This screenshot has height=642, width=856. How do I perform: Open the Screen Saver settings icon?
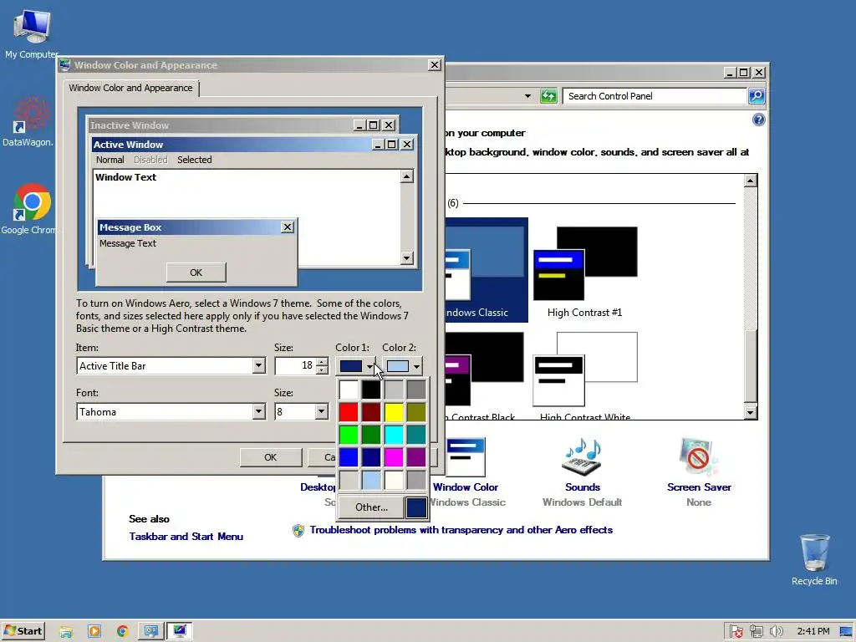pos(698,456)
